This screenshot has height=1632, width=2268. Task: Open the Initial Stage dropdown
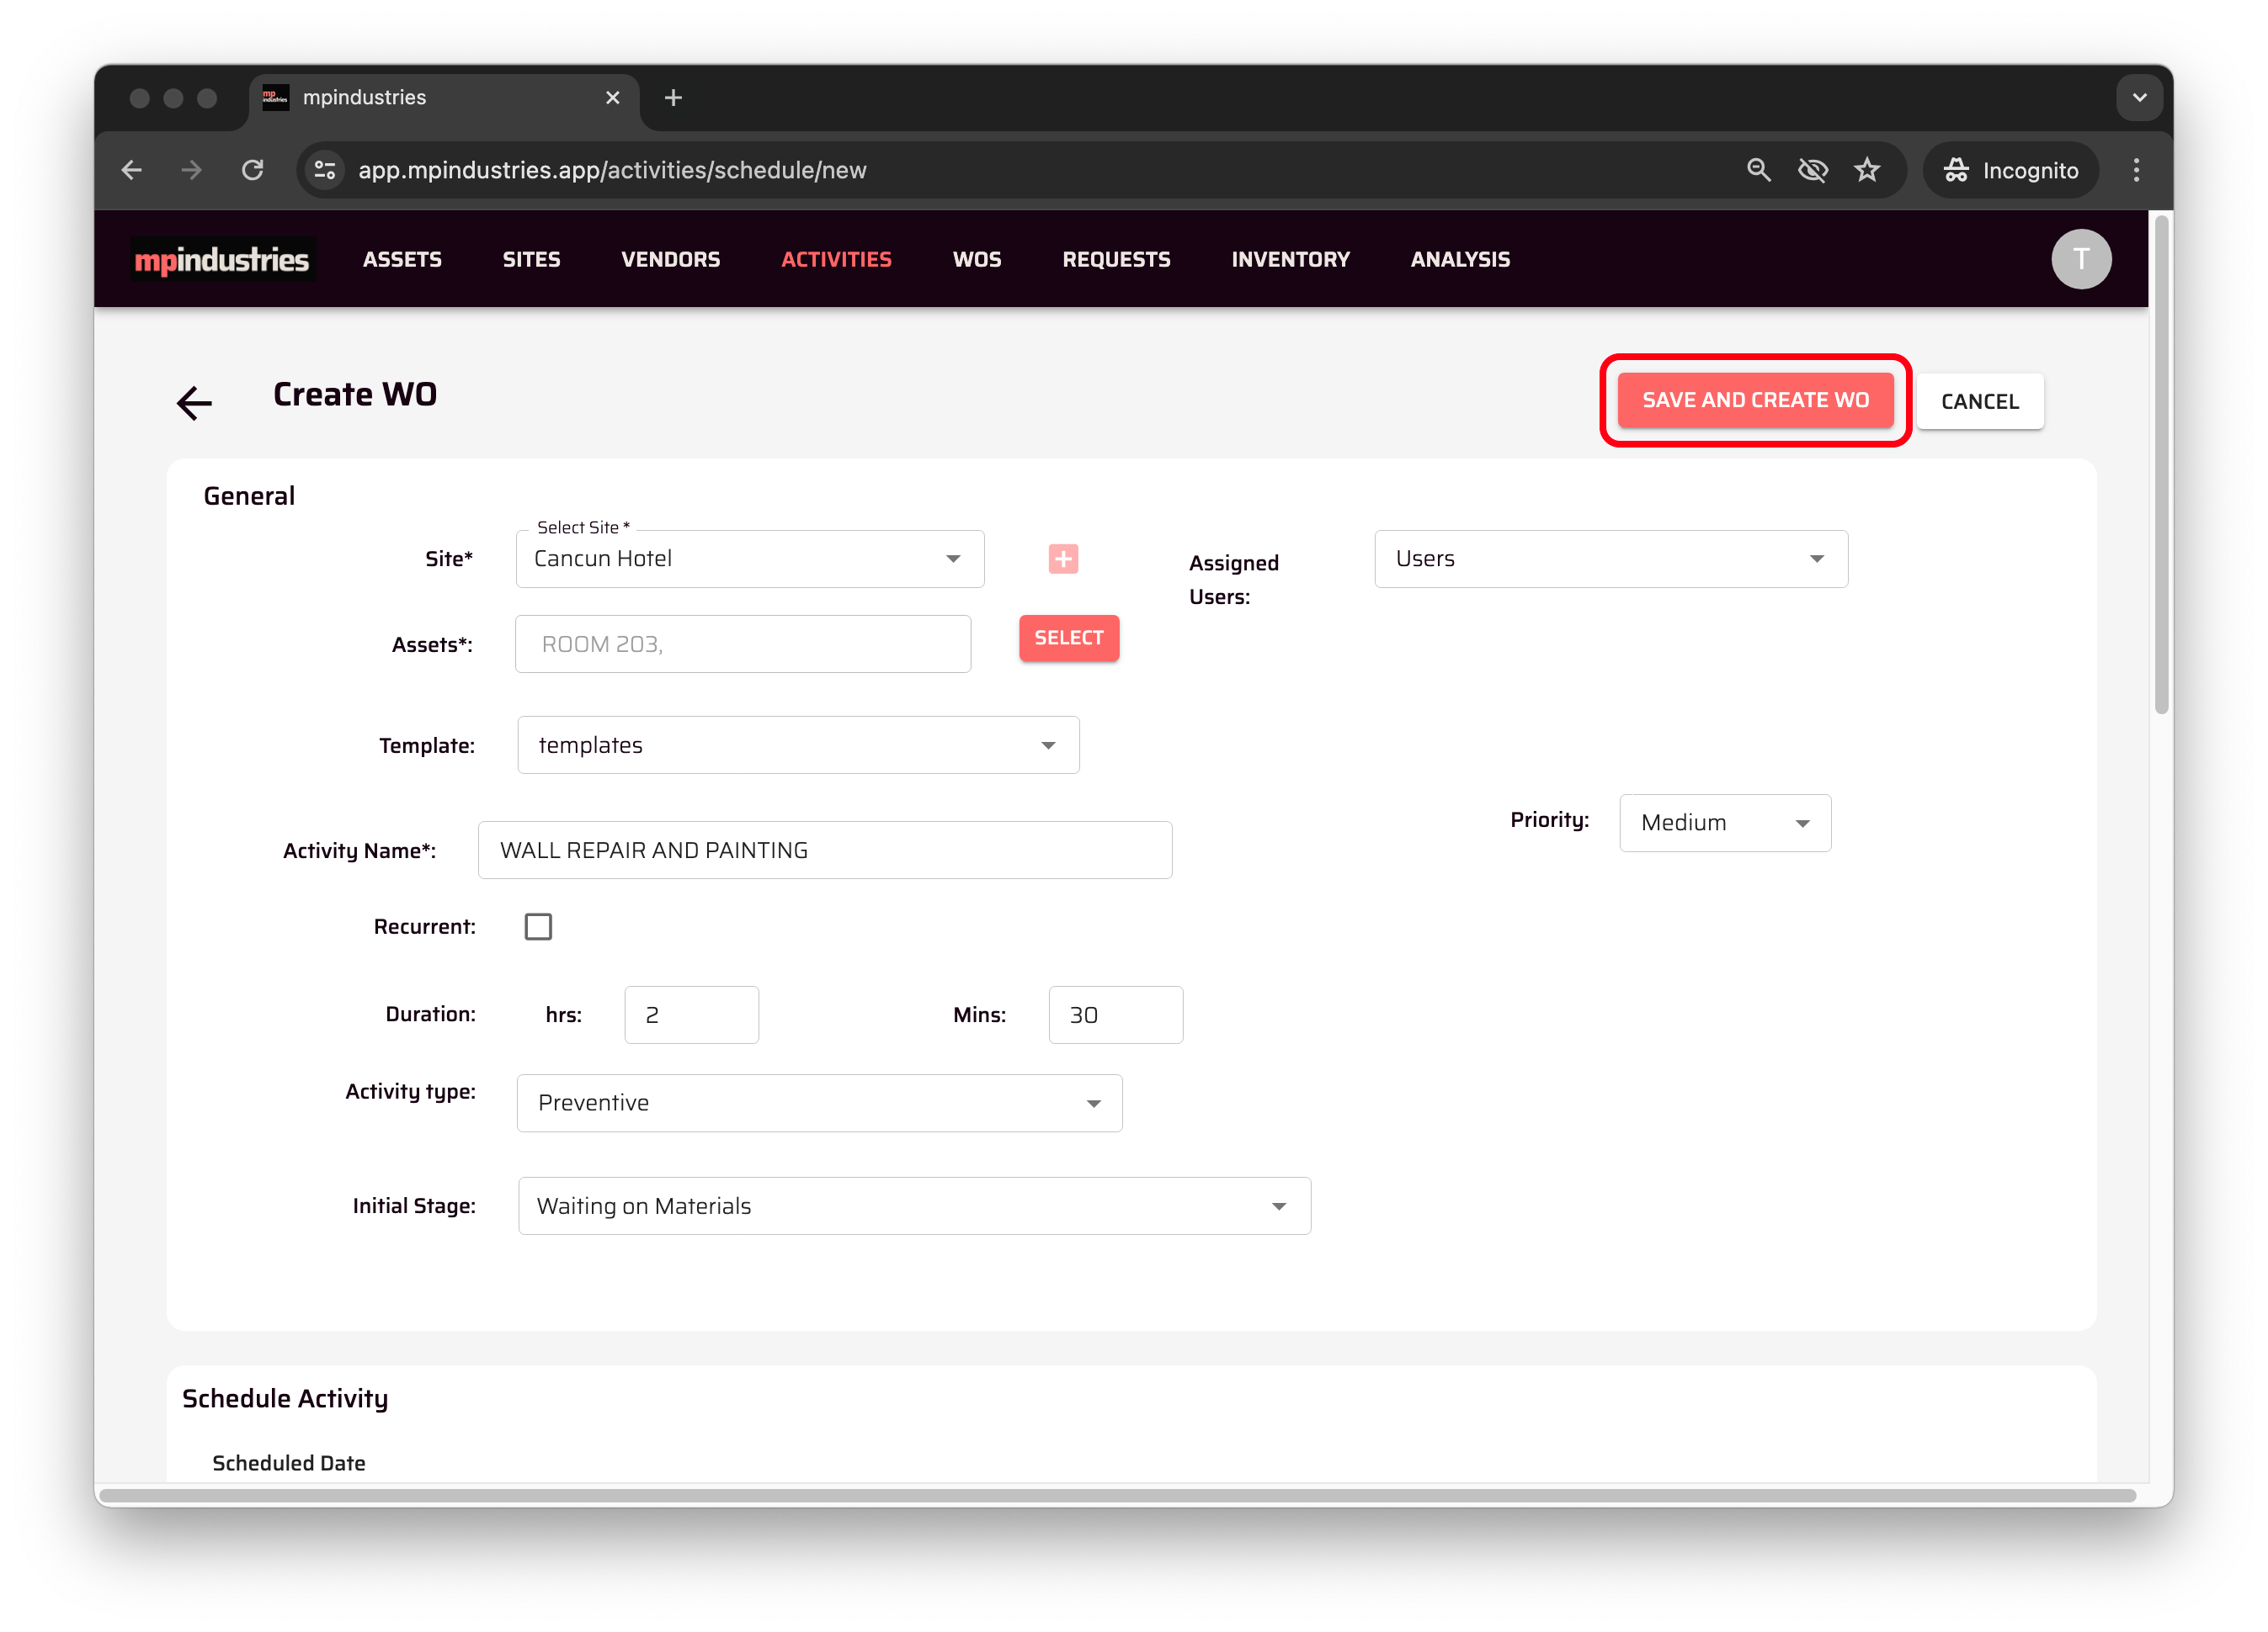coord(913,1205)
